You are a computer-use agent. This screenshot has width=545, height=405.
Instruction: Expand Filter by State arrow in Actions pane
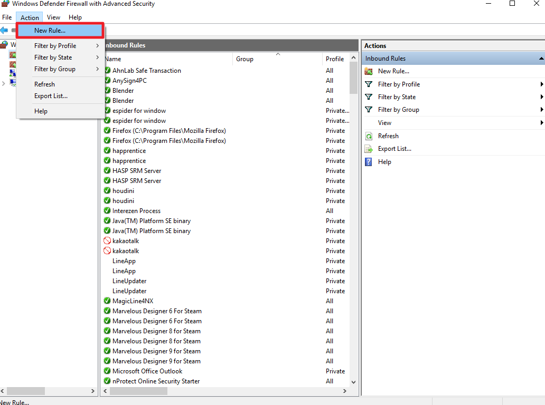pyautogui.click(x=541, y=97)
